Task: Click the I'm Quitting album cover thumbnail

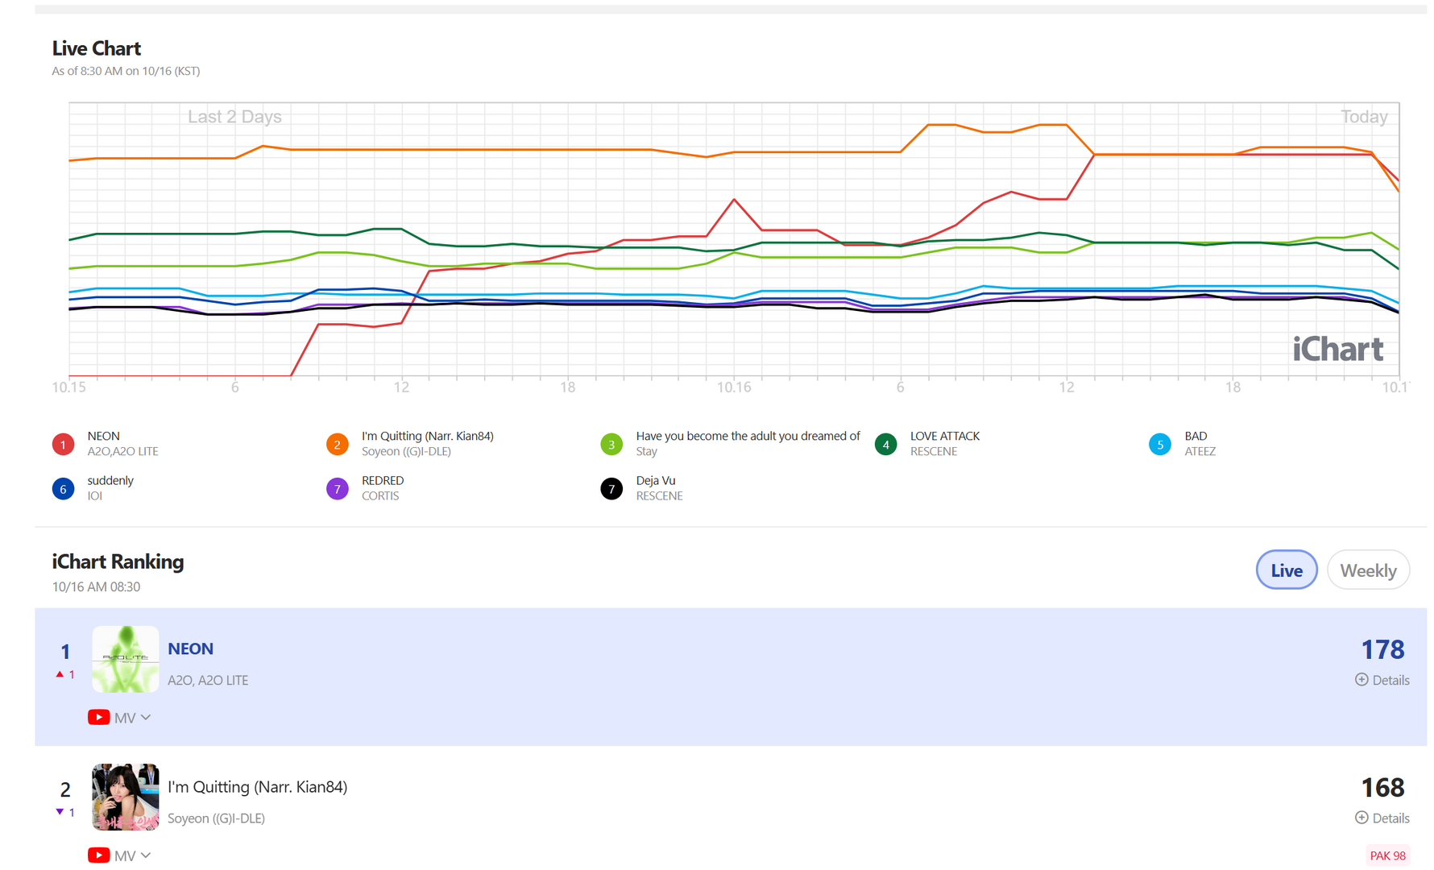Action: coord(125,797)
